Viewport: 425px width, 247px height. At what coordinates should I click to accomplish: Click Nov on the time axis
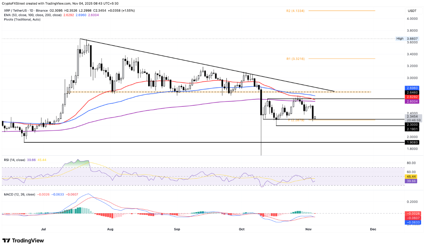(x=308, y=229)
